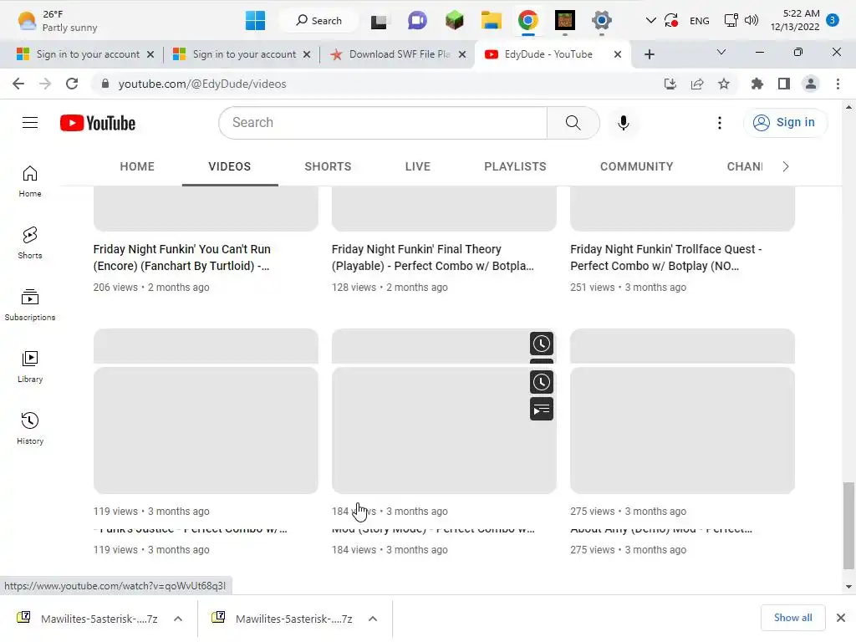856x642 pixels.
Task: Open Friday Night Funkin' Final Theory video
Action: click(x=432, y=257)
